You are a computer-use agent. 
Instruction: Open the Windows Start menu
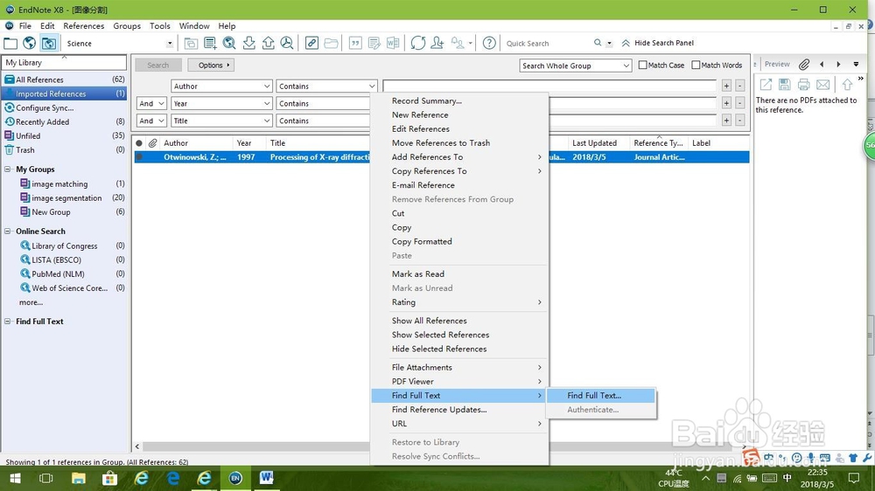[x=15, y=478]
